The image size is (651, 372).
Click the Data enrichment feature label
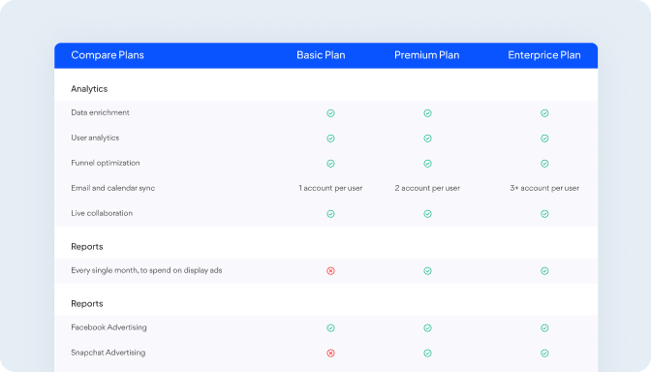click(x=100, y=112)
